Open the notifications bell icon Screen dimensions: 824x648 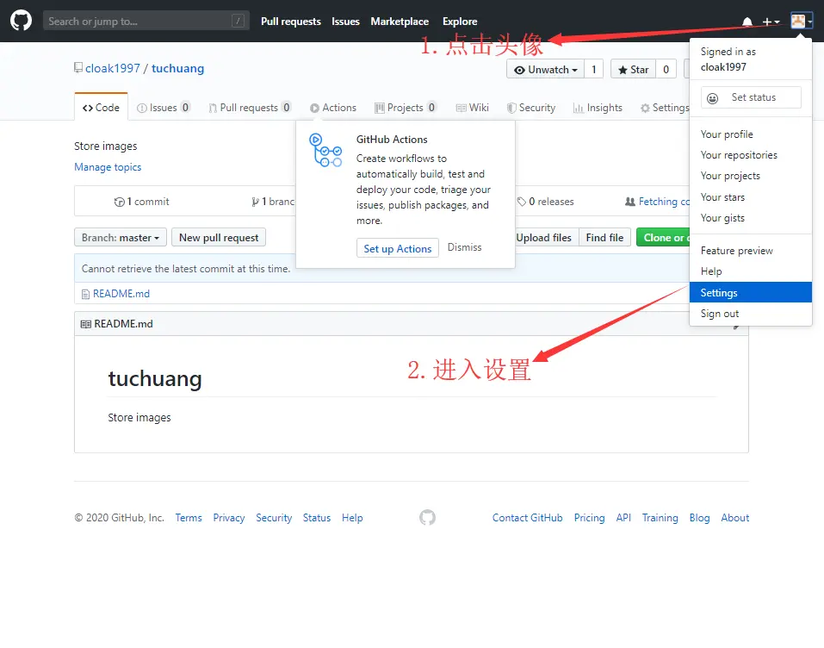(747, 22)
